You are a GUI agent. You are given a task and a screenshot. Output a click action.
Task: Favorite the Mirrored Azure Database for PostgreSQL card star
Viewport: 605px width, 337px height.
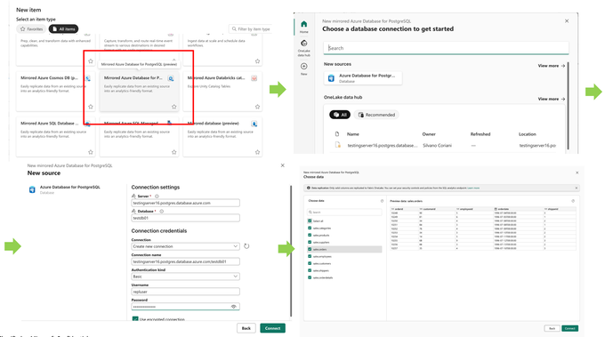174,107
